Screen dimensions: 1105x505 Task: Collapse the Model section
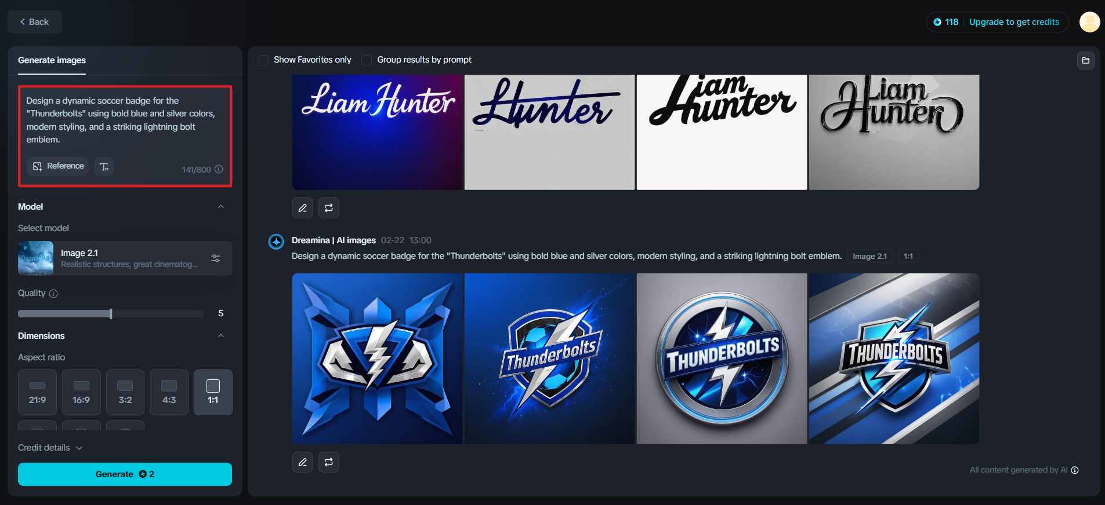(221, 207)
